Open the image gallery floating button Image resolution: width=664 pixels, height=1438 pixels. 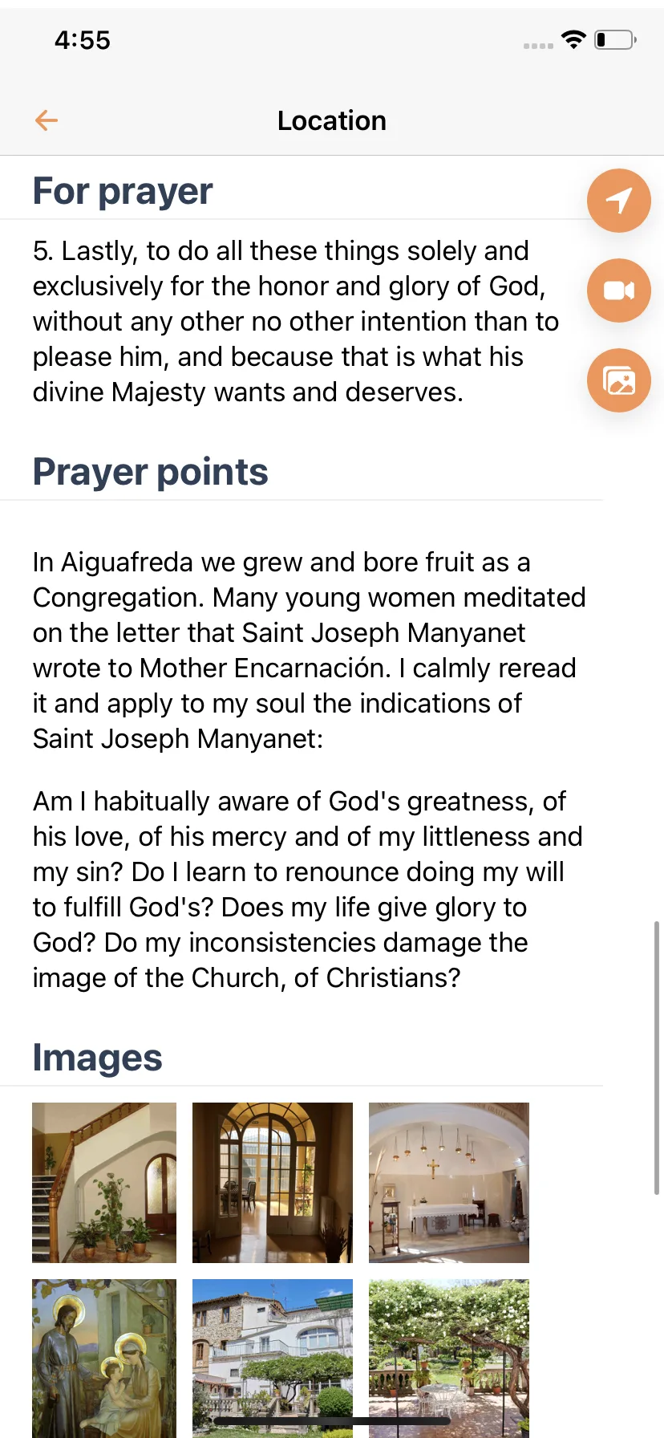coord(619,380)
